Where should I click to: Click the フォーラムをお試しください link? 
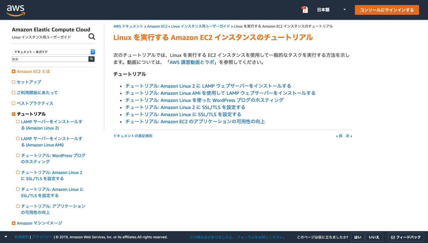coord(261,237)
